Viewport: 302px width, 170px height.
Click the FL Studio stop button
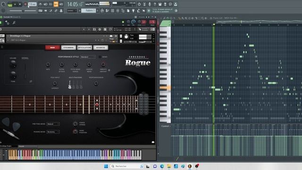20,4
